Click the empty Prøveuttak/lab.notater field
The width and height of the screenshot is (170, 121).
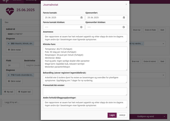coord(85,91)
